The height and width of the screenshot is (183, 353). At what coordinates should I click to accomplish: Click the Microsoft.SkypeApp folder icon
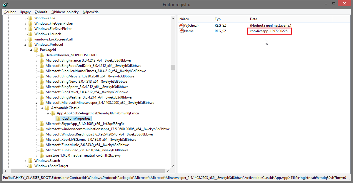(x=42, y=124)
